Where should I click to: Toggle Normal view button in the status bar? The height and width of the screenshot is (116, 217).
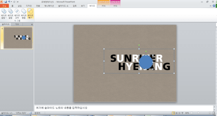[x=173, y=113]
